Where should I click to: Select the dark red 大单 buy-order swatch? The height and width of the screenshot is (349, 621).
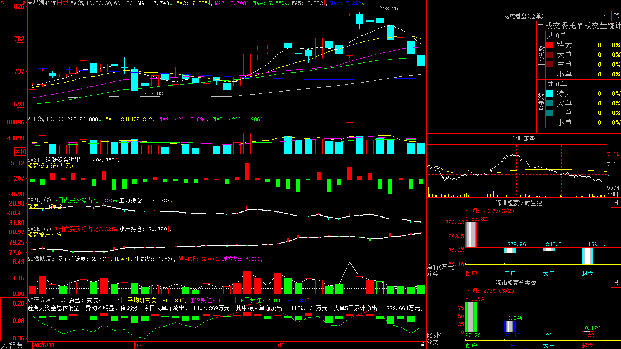(550, 55)
